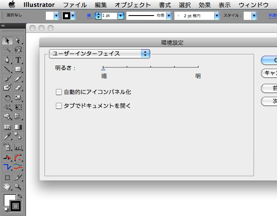Image resolution: width=277 pixels, height=216 pixels.
Task: Activate the Eyedropper tool
Action: pos(7,136)
